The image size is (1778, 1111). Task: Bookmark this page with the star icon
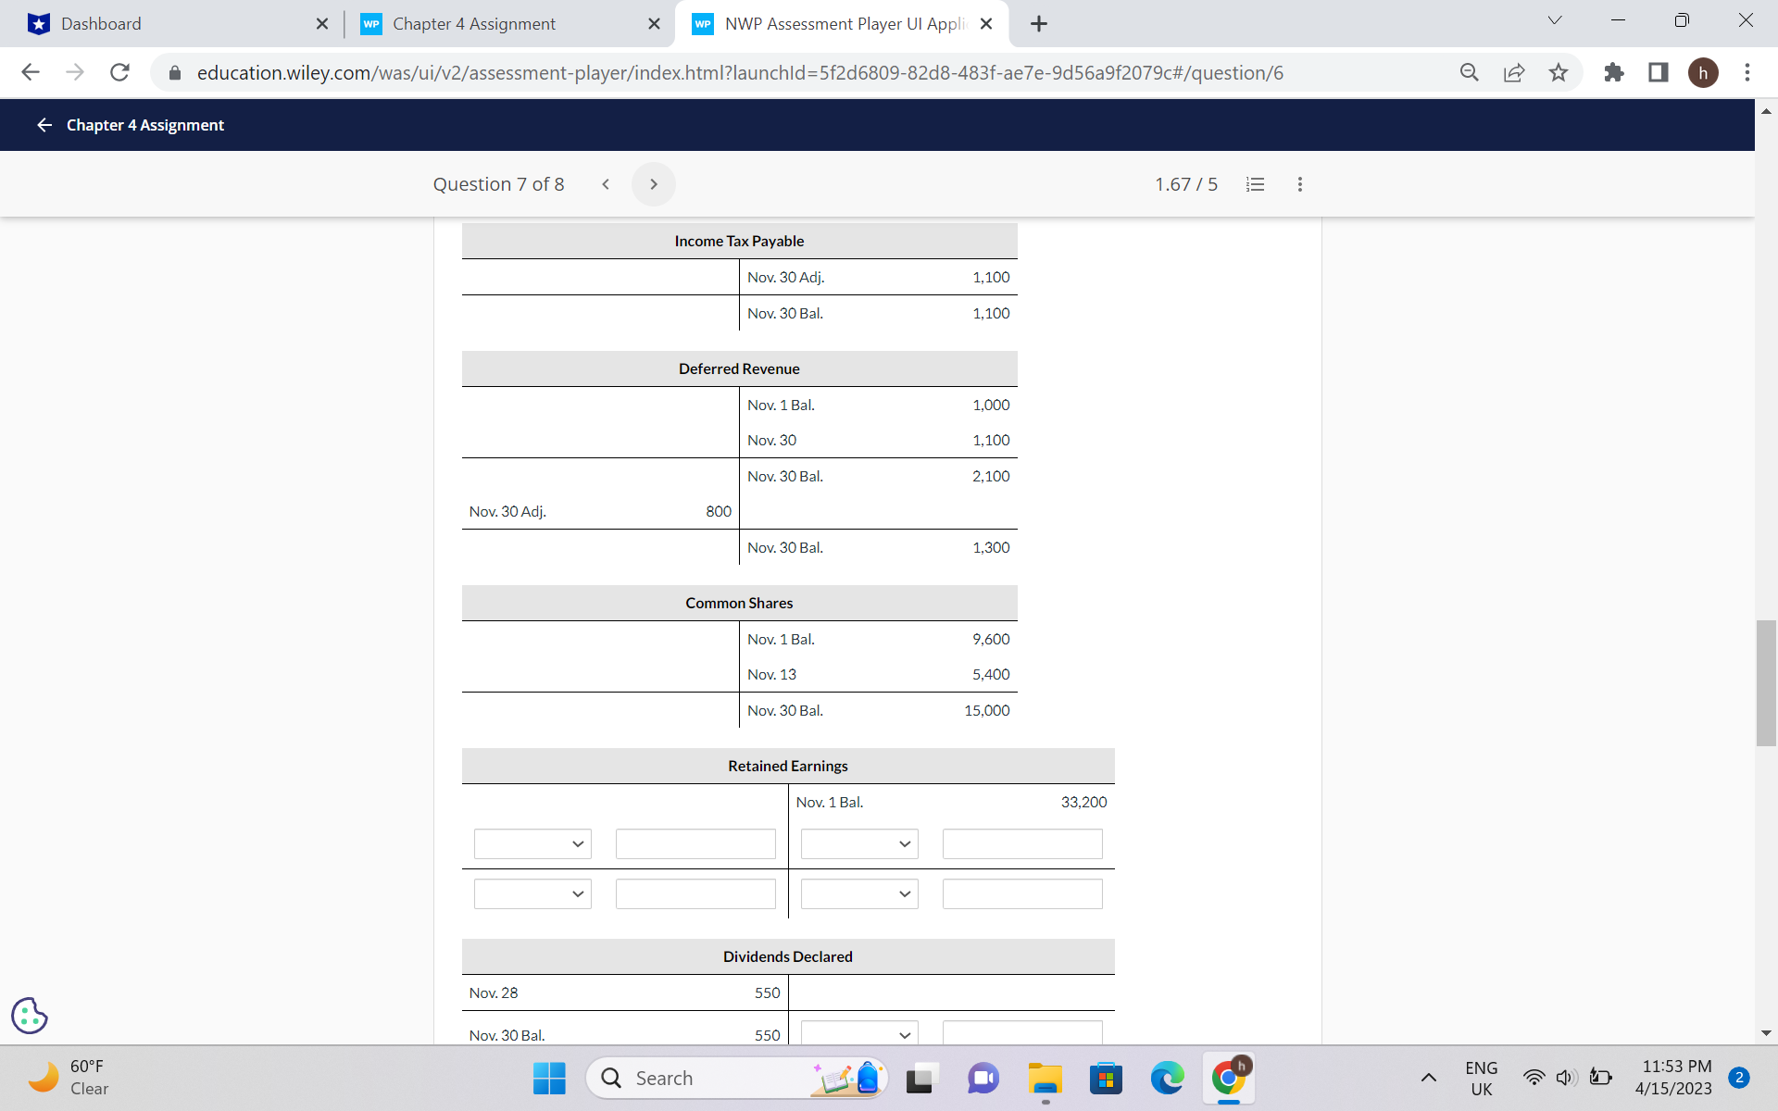pyautogui.click(x=1559, y=72)
